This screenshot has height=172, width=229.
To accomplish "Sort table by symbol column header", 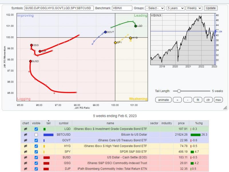I will 64,123.
